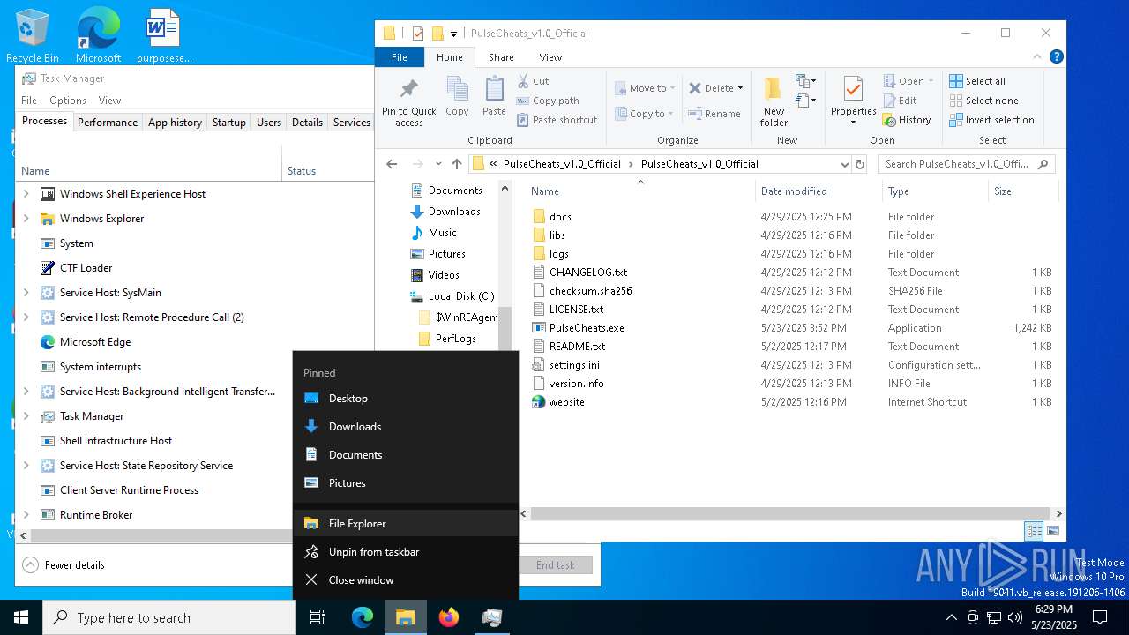Open Task Manager Performance tab
Screen dimensions: 1129x635
click(x=108, y=123)
